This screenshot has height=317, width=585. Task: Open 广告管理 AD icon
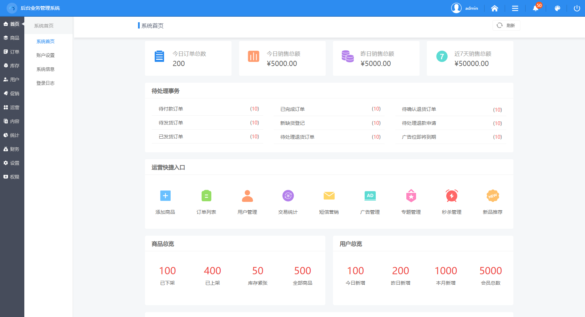(x=370, y=196)
